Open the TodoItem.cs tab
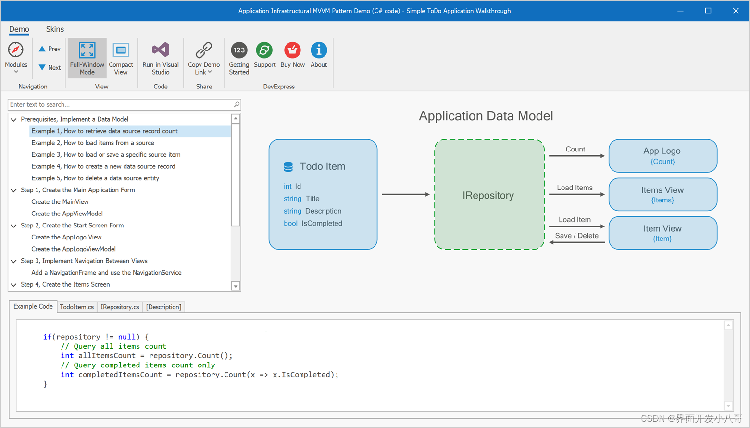 [77, 307]
